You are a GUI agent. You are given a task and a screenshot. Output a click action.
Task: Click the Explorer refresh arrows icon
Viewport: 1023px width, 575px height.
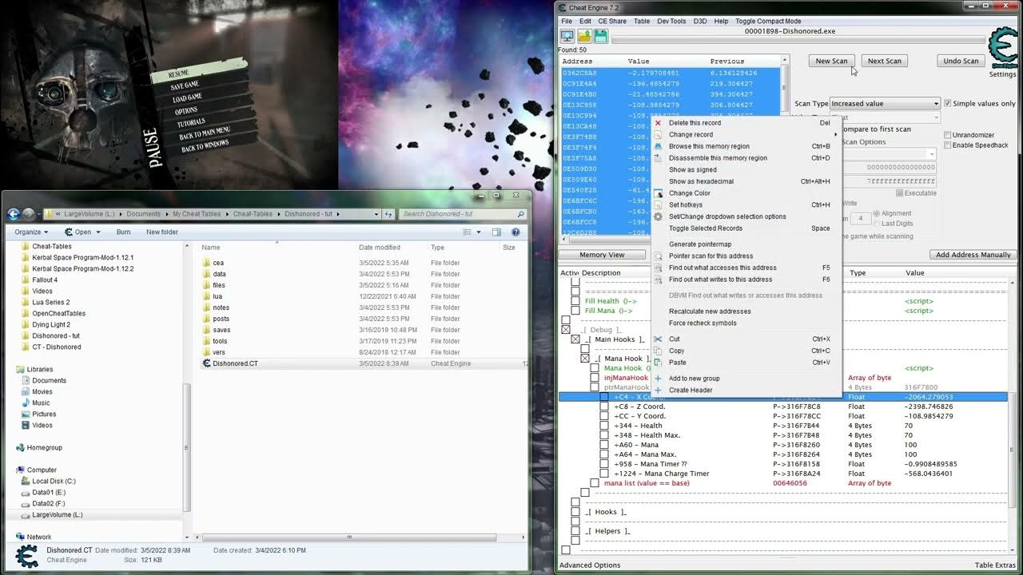tap(388, 214)
